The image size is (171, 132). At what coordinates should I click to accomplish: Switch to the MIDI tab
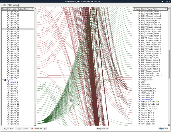tap(10, 5)
